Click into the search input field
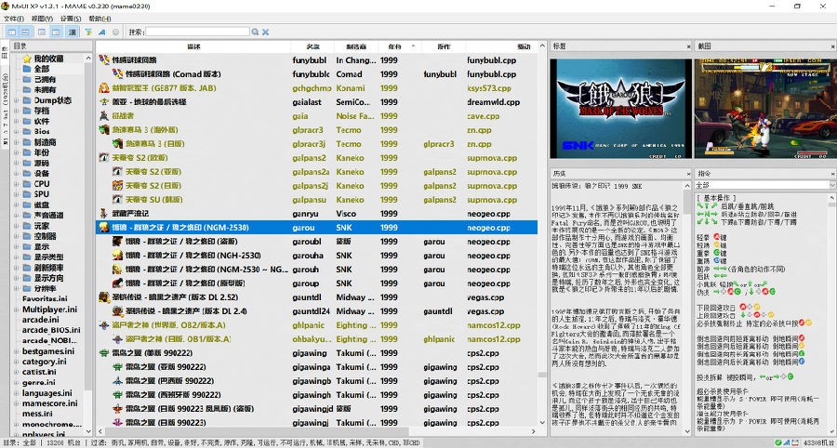The width and height of the screenshot is (837, 448). tap(198, 32)
